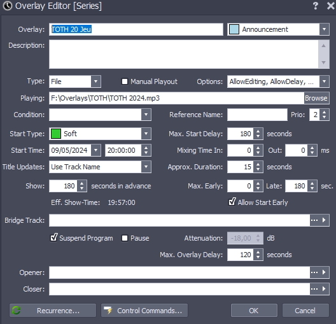Screen dimensions: 336x324
Task: Click inside the Description text area
Action: point(184,54)
